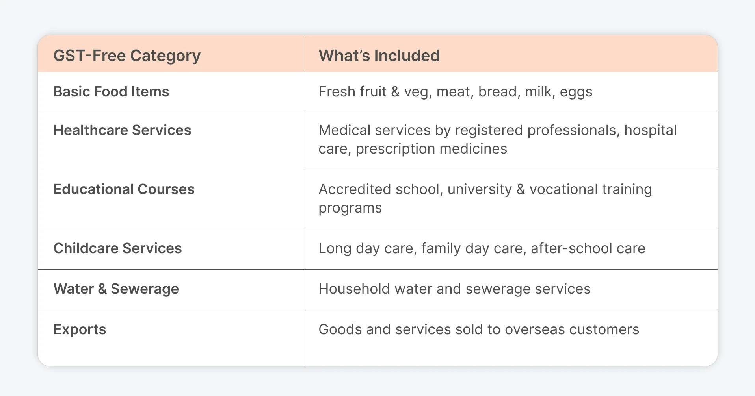
Task: Click the word 'hospital' in healthcare description
Action: (x=650, y=130)
